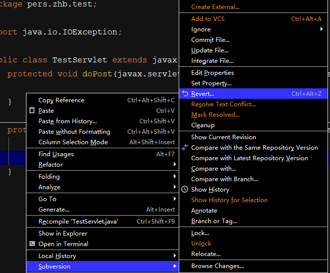330x273 pixels.
Task: Select Show History for Selection
Action: point(254,200)
